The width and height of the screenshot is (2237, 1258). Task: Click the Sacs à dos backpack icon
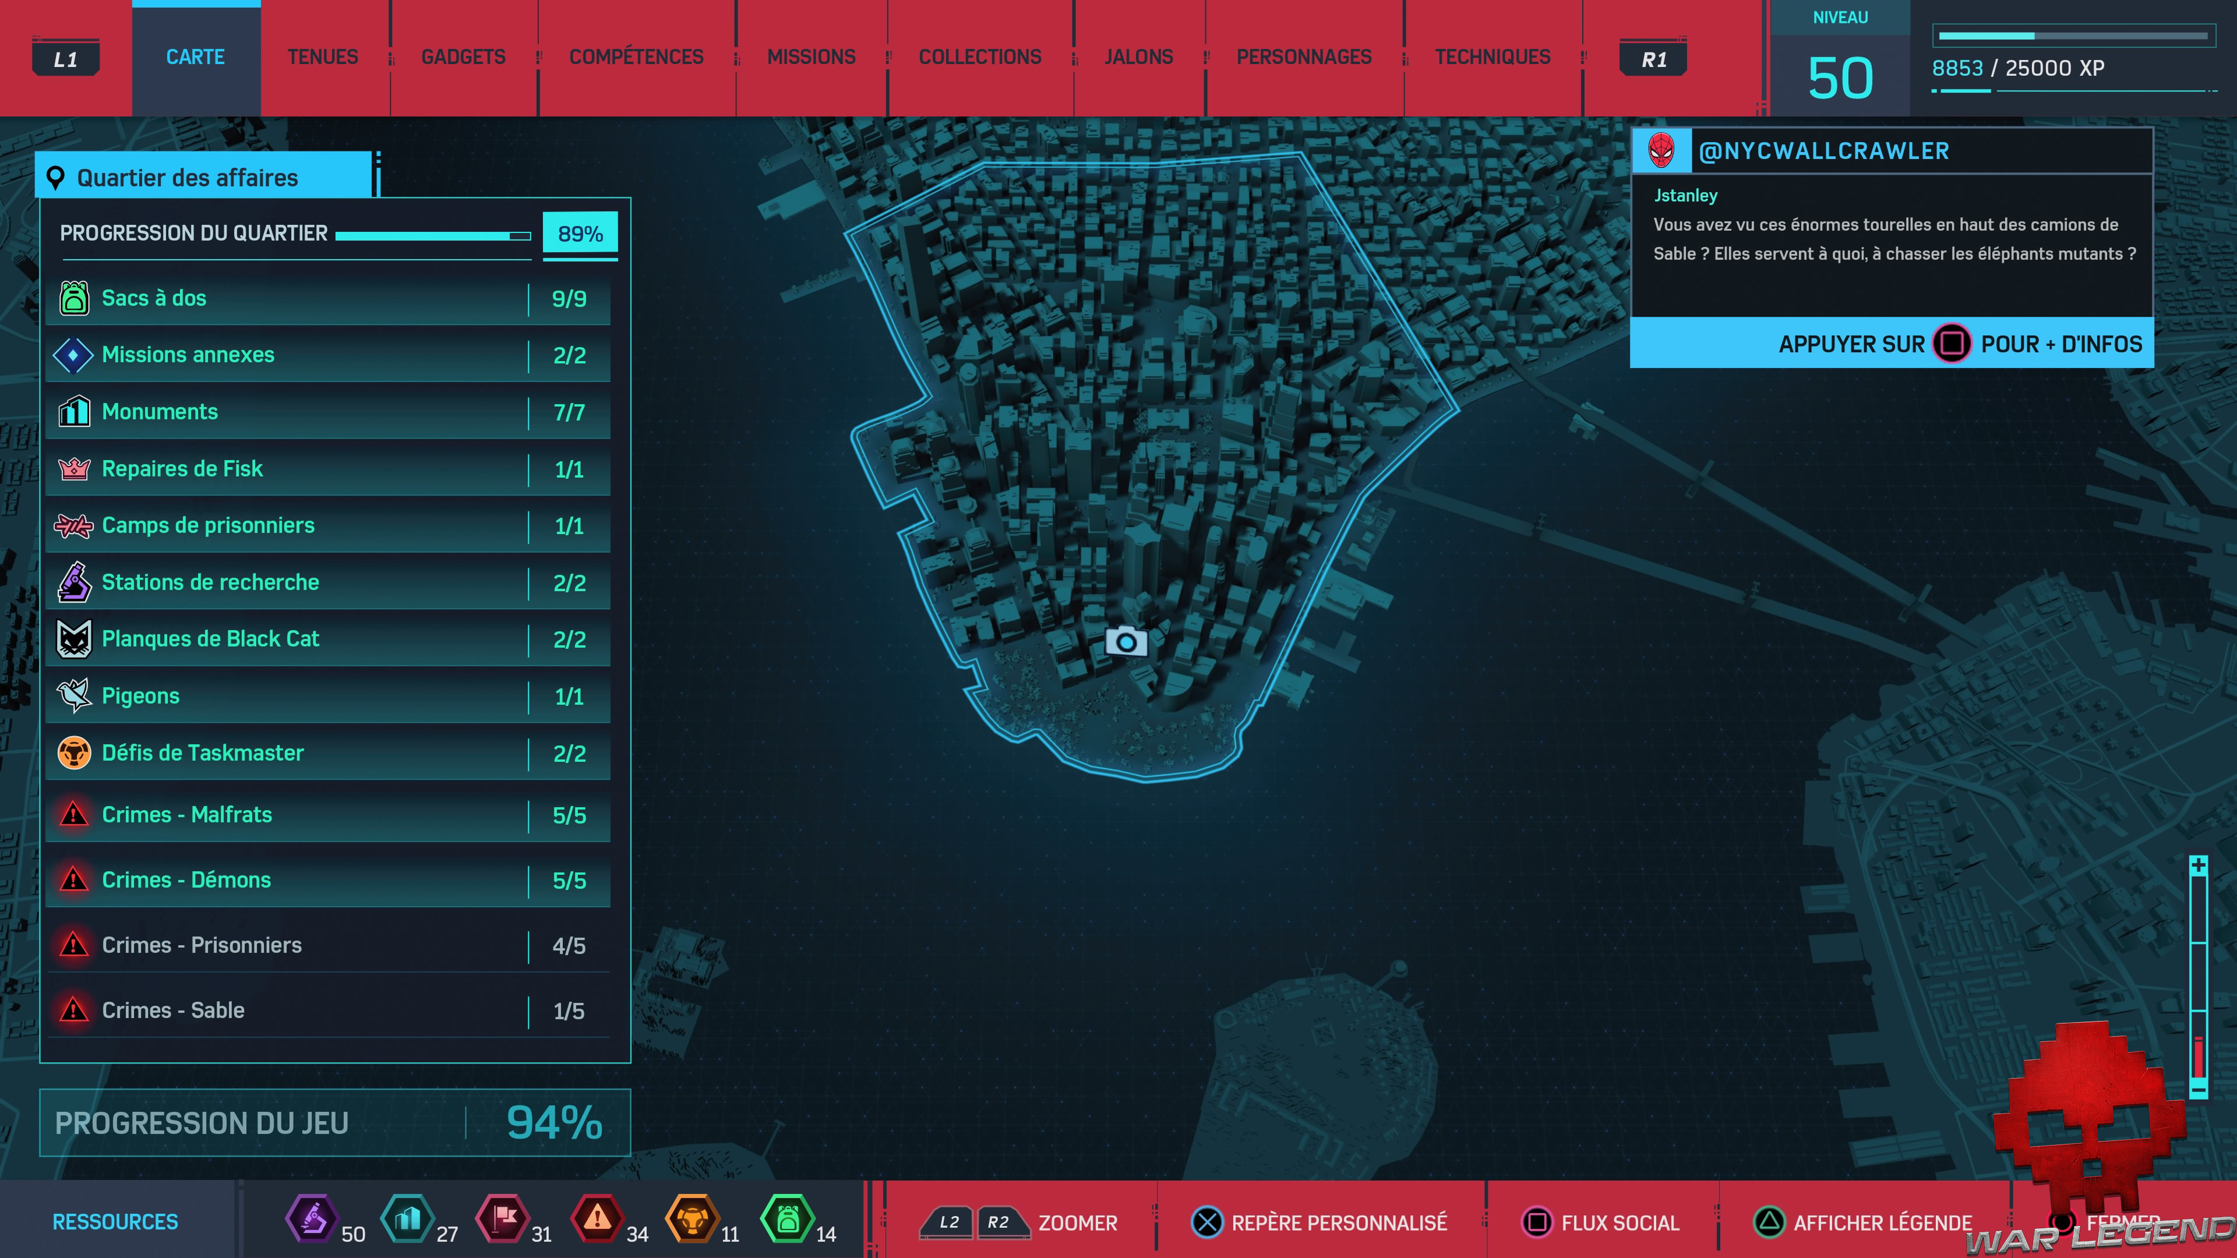(x=74, y=298)
